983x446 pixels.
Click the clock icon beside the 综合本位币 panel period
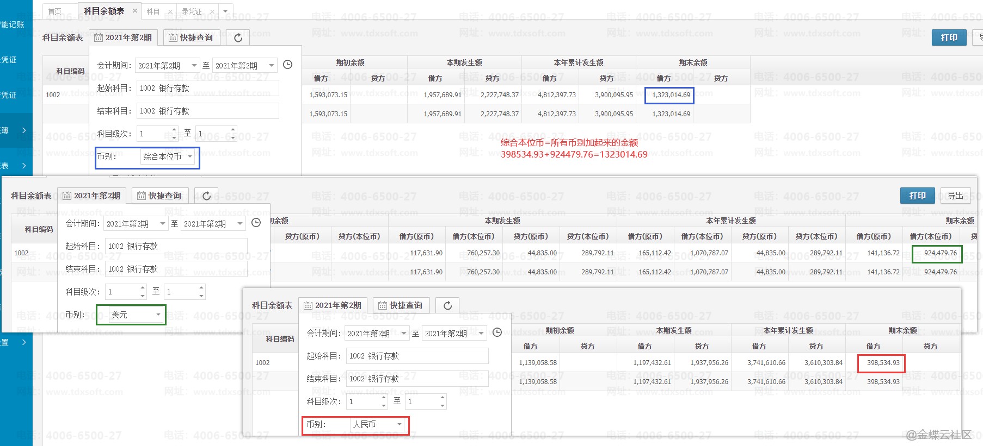[x=288, y=65]
